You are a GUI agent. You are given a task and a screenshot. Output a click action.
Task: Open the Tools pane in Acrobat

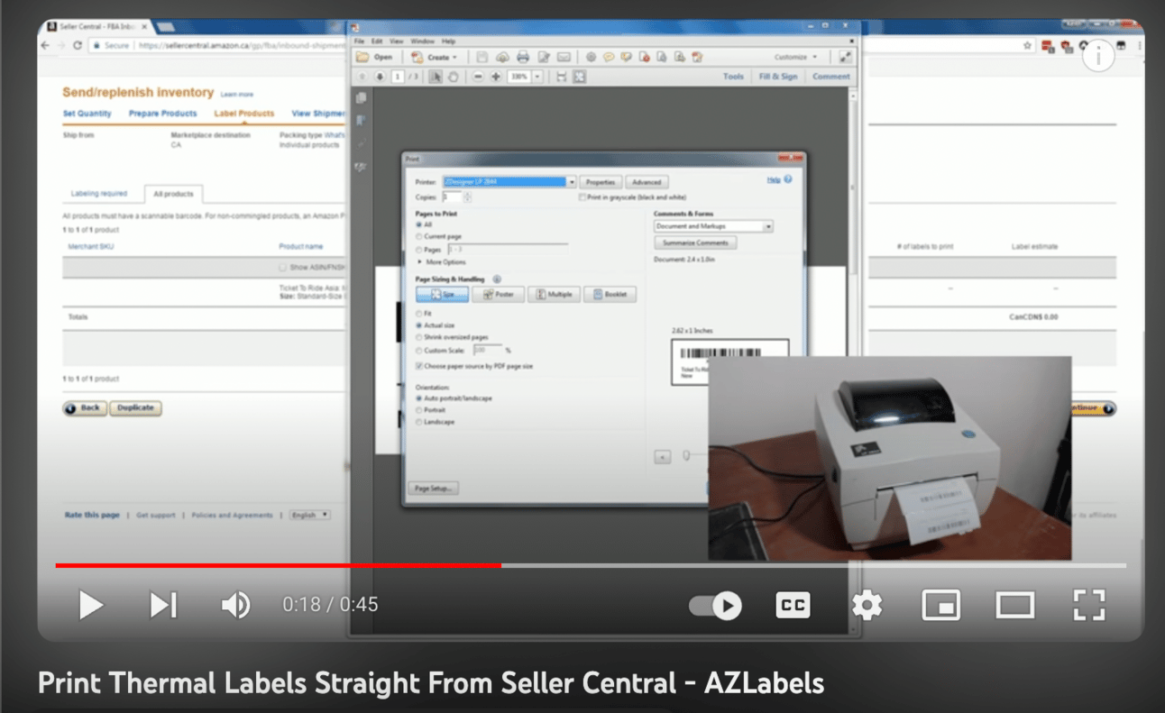733,77
